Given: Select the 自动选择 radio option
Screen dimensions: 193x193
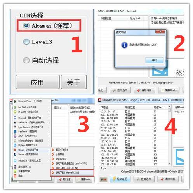Looking at the screenshot, I should pyautogui.click(x=26, y=60).
